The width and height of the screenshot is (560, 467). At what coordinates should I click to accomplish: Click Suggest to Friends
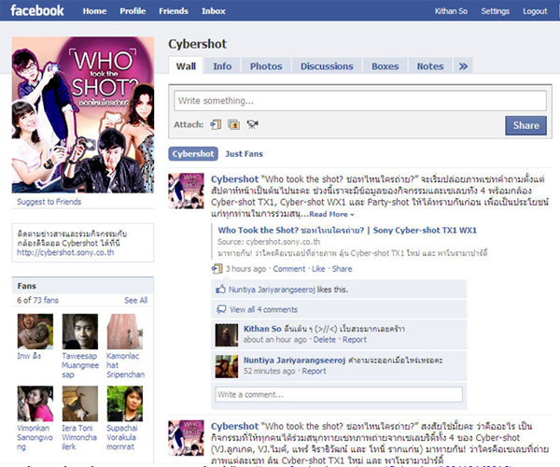point(49,202)
